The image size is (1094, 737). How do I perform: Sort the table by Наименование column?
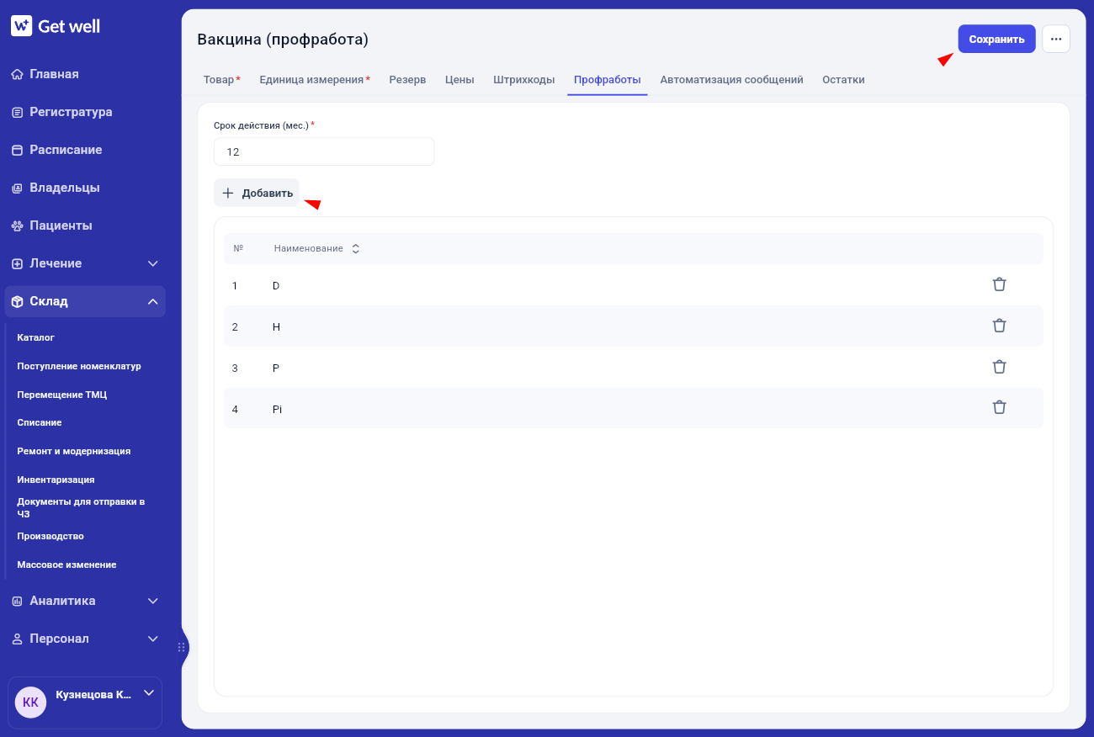tap(356, 249)
